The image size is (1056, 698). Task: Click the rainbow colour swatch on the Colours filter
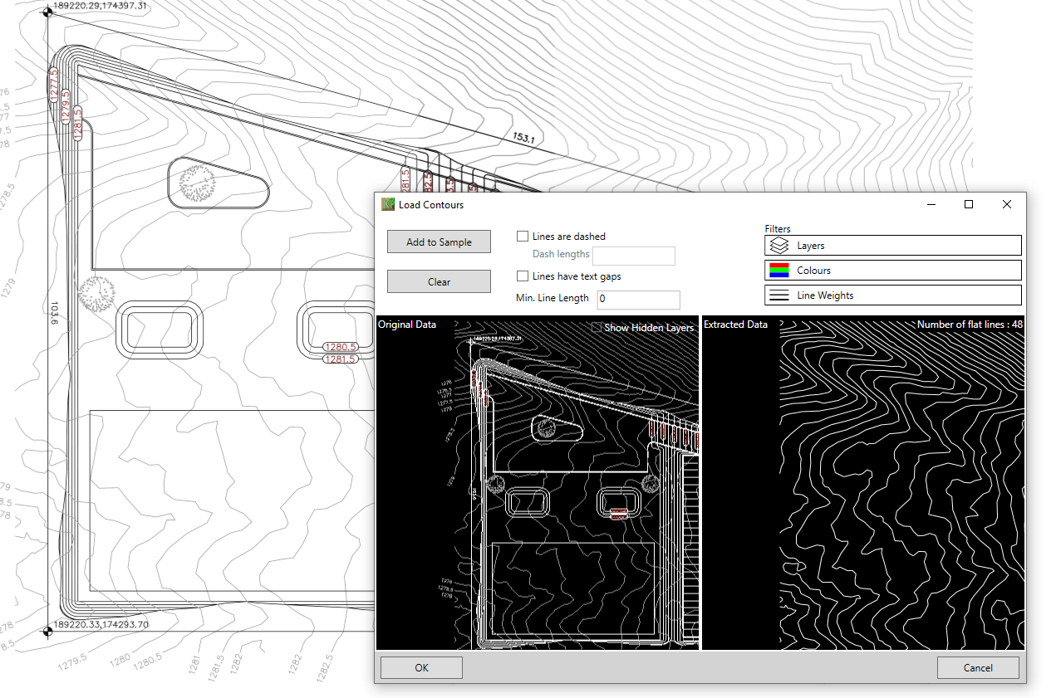[778, 270]
